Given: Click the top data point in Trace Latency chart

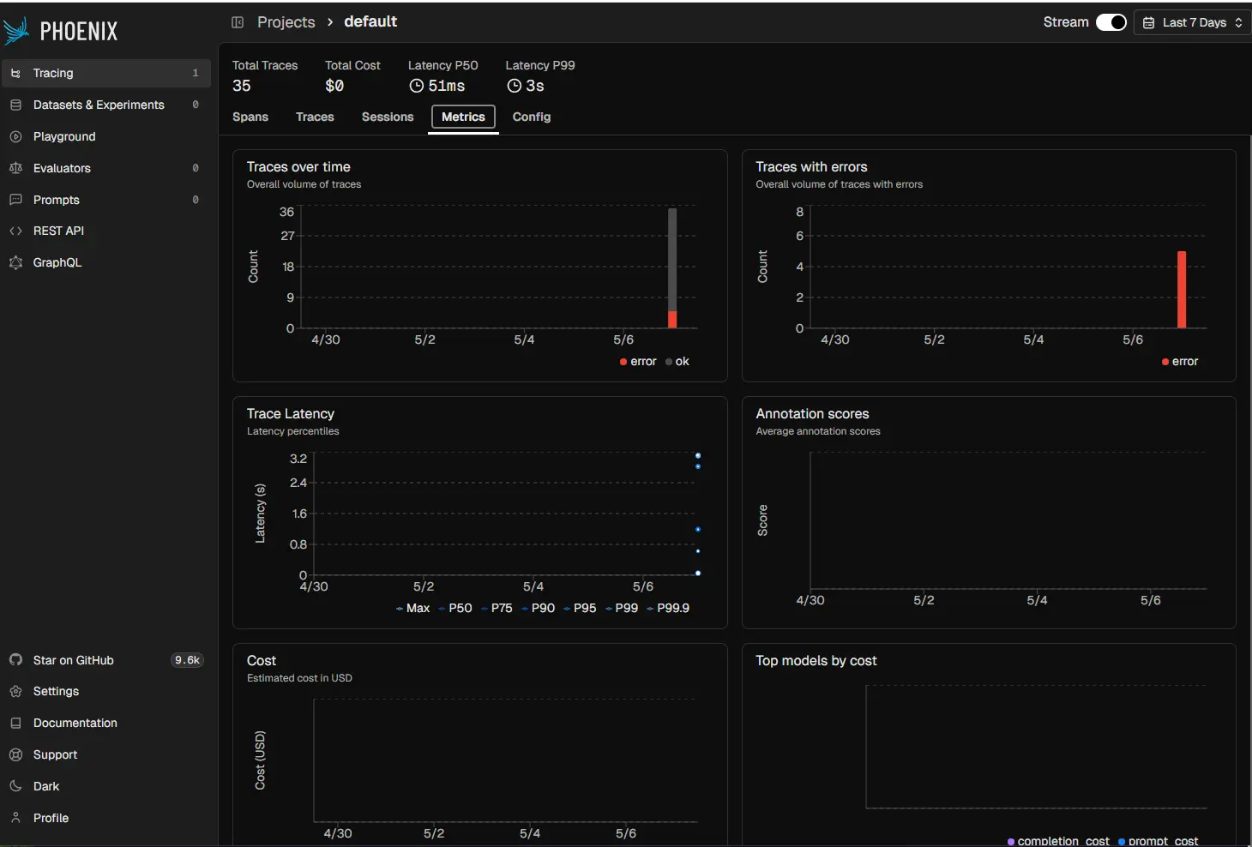Looking at the screenshot, I should [x=698, y=455].
